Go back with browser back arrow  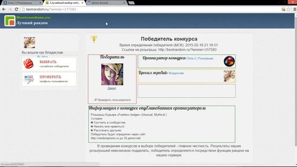pyautogui.click(x=4, y=9)
